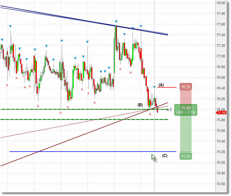This screenshot has width=231, height=196.
Task: Click the 75.80 price axis label
Action: [x=221, y=120]
